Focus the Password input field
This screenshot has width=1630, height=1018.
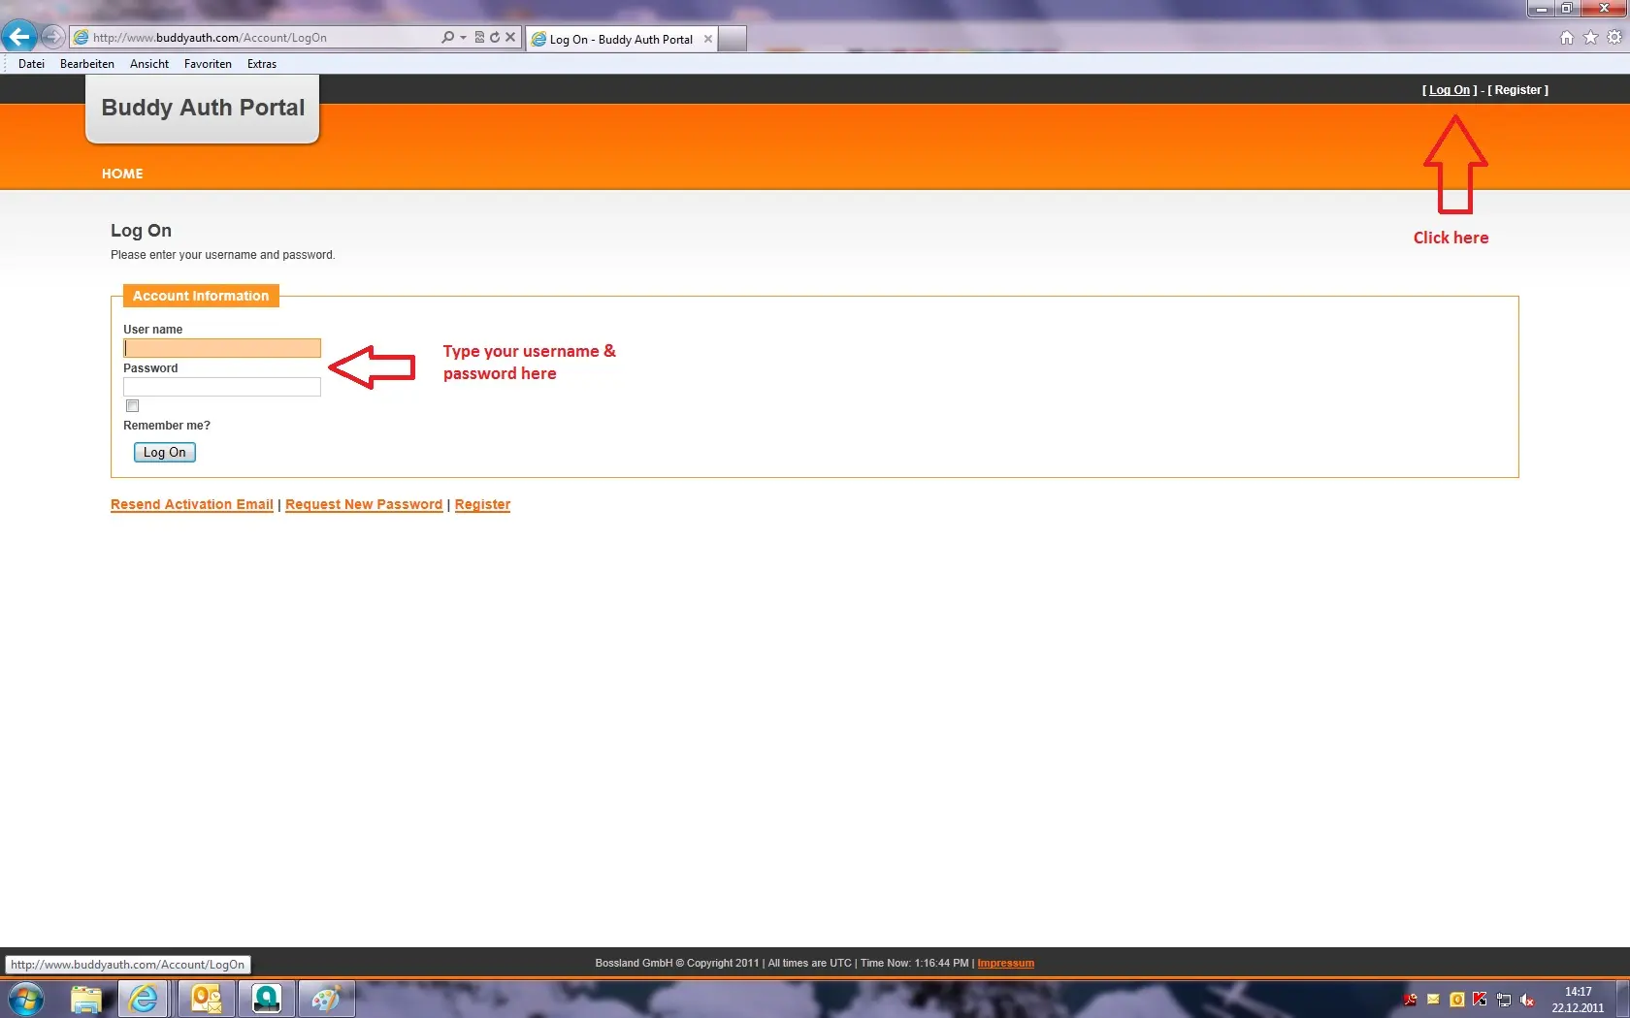(221, 387)
